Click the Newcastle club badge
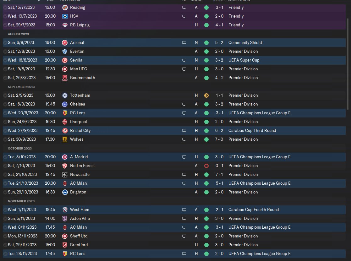Viewport: 351px width, 261px height. tap(65, 174)
